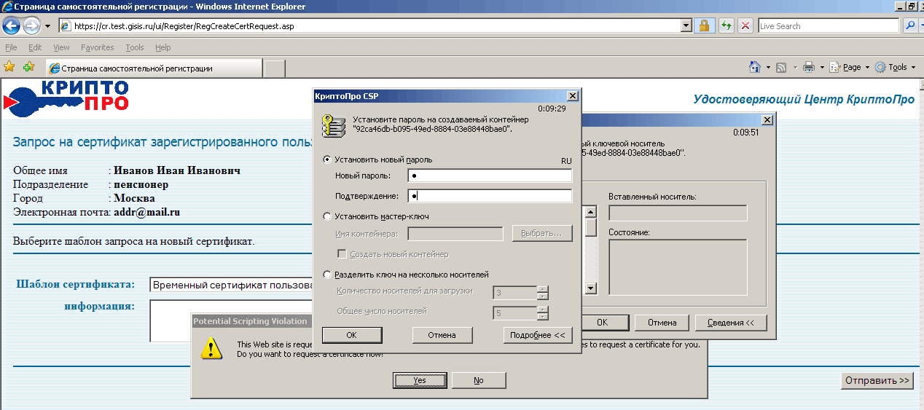
Task: Click scrollbar down arrow in rear dialog list
Action: (591, 289)
